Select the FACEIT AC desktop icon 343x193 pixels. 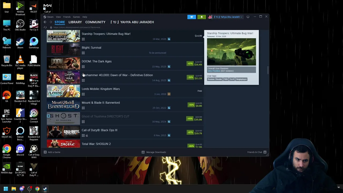(x=7, y=133)
